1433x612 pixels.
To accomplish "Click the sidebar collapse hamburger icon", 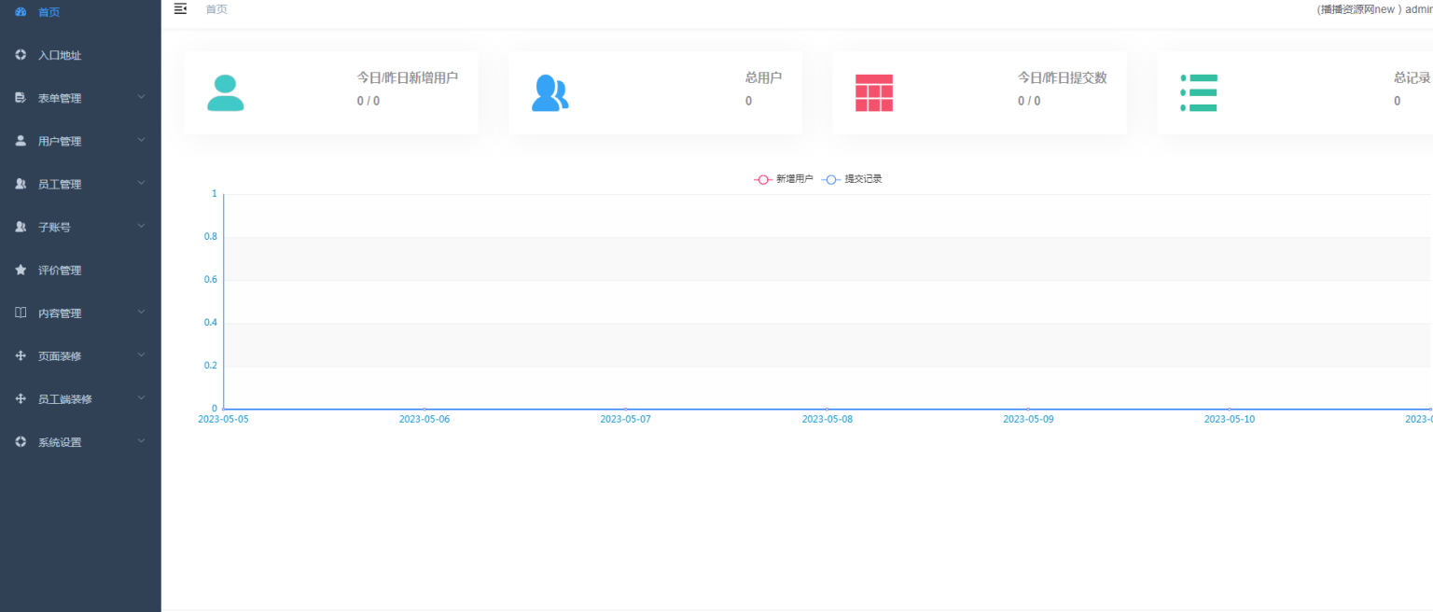I will [x=180, y=8].
